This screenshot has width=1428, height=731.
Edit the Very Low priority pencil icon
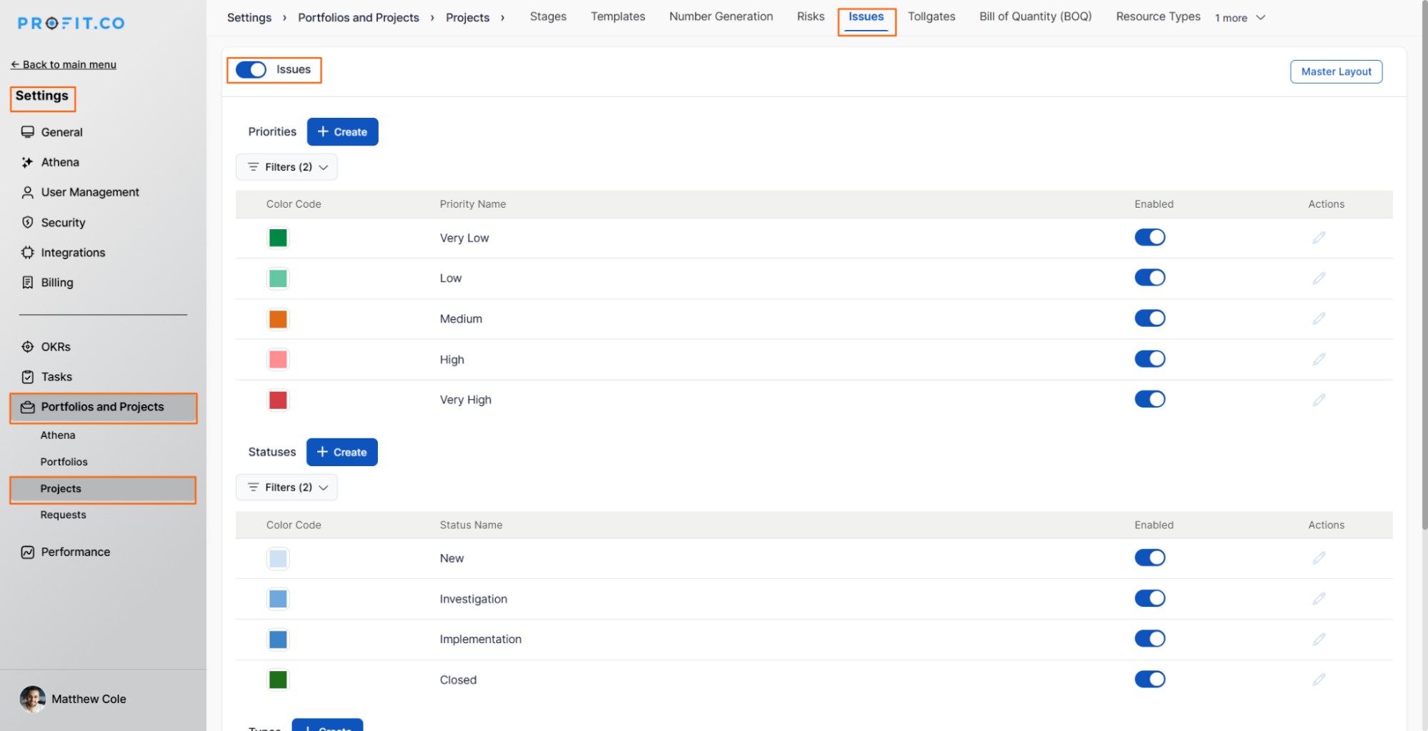click(x=1319, y=238)
